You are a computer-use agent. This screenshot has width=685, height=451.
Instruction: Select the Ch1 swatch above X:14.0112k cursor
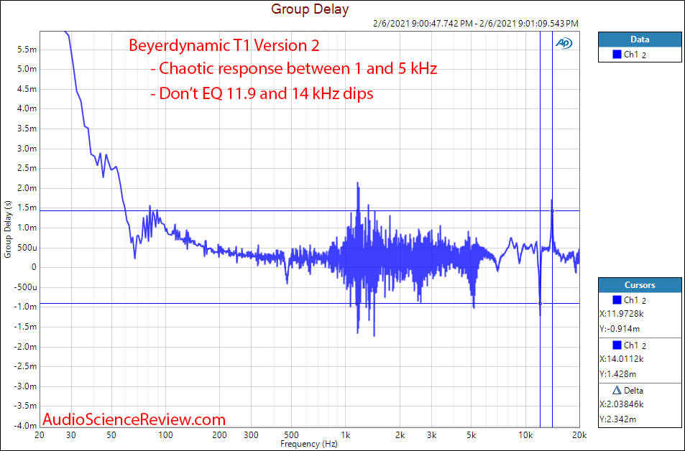[x=617, y=345]
